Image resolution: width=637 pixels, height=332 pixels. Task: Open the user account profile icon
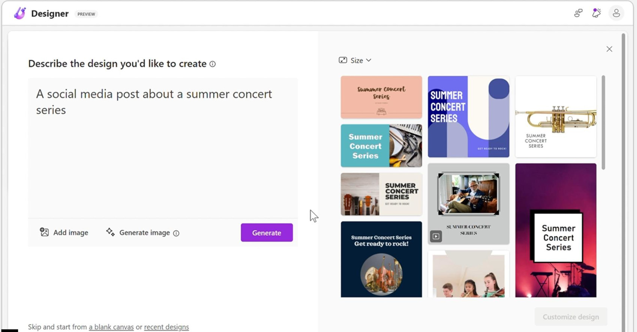616,13
